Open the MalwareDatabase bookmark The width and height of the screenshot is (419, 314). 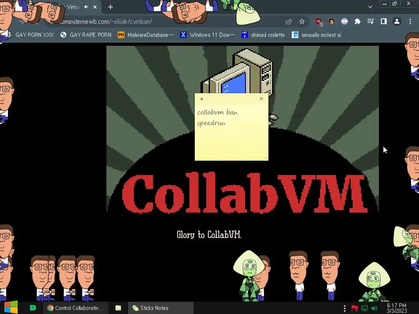[x=146, y=35]
